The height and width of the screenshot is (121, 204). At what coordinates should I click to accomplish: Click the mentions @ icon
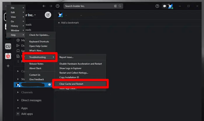pyautogui.click(x=18, y=40)
